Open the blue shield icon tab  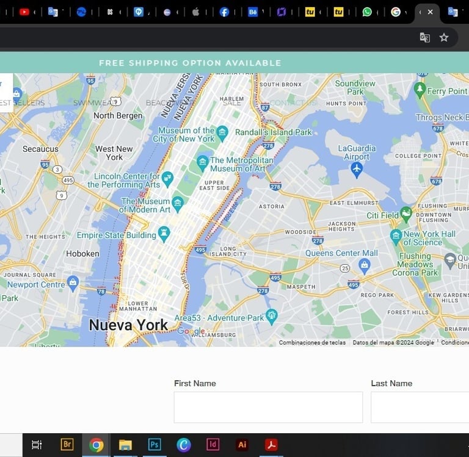[139, 12]
